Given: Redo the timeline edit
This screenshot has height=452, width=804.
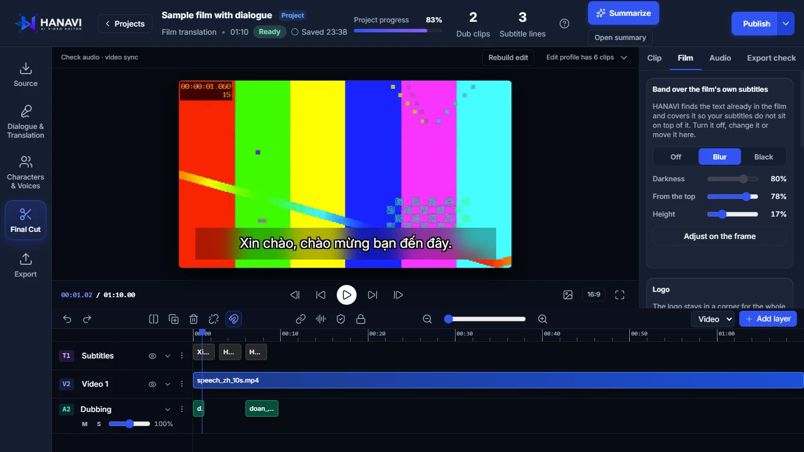Looking at the screenshot, I should click(x=87, y=319).
